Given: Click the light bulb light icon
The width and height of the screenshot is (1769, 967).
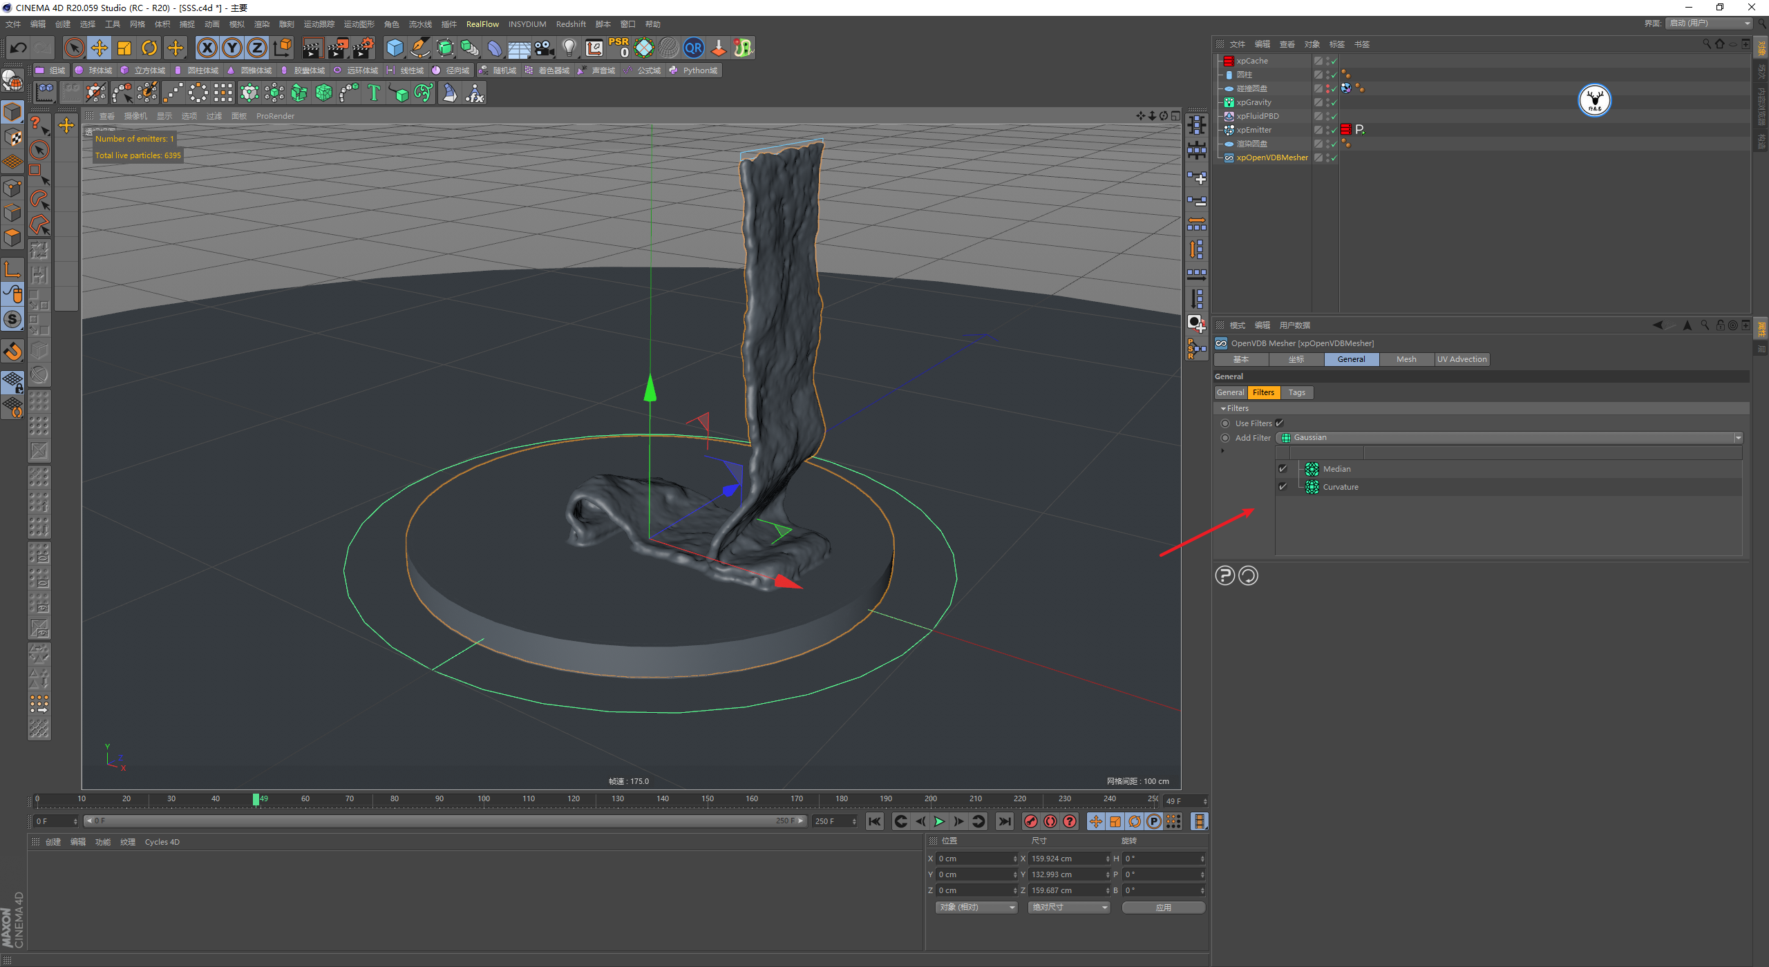Looking at the screenshot, I should pyautogui.click(x=569, y=48).
